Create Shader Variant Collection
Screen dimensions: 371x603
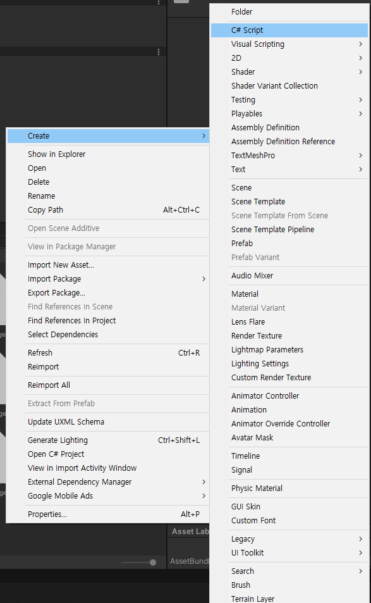coord(289,86)
